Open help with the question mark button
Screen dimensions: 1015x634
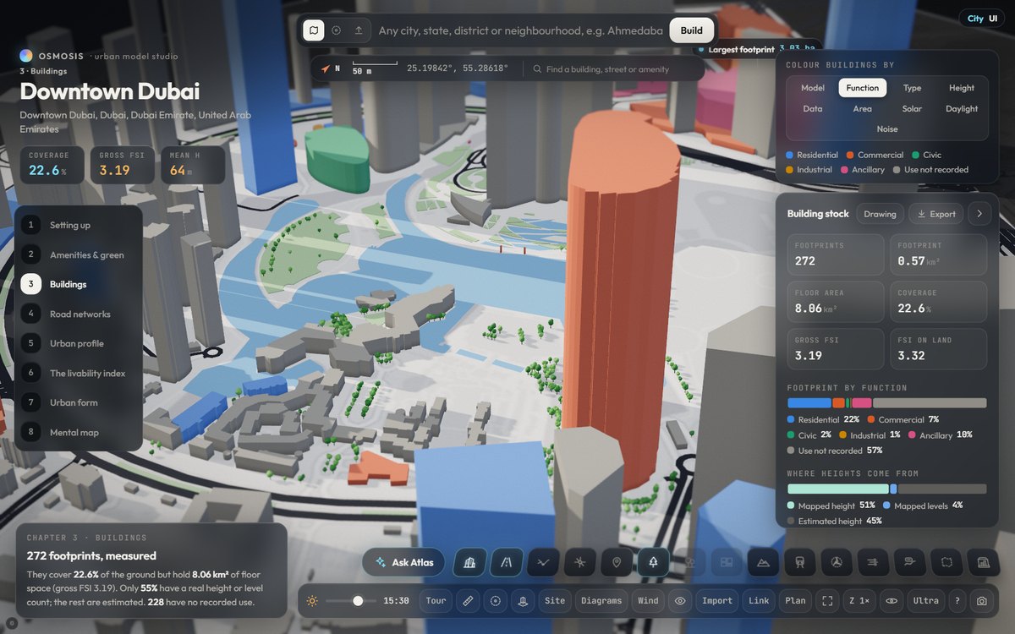click(x=957, y=601)
